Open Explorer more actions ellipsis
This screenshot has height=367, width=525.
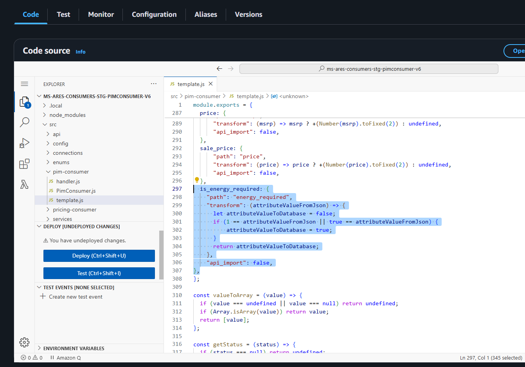(154, 84)
